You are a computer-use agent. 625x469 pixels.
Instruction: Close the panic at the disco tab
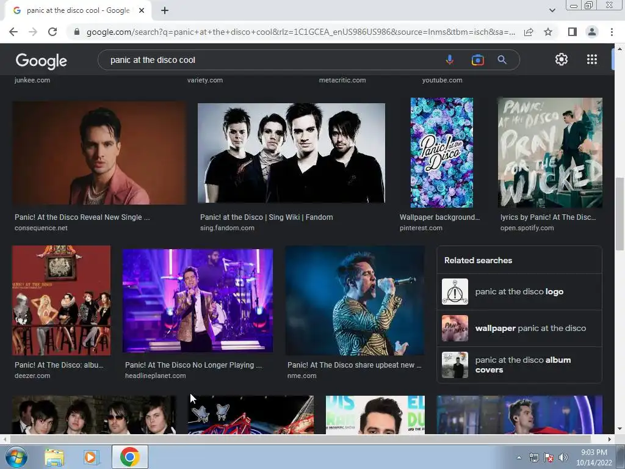pos(142,10)
